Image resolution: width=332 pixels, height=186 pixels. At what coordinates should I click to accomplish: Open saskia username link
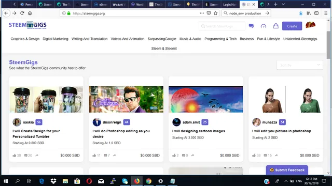29,122
